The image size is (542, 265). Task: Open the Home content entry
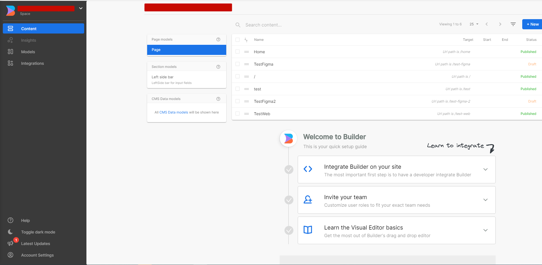click(x=259, y=52)
